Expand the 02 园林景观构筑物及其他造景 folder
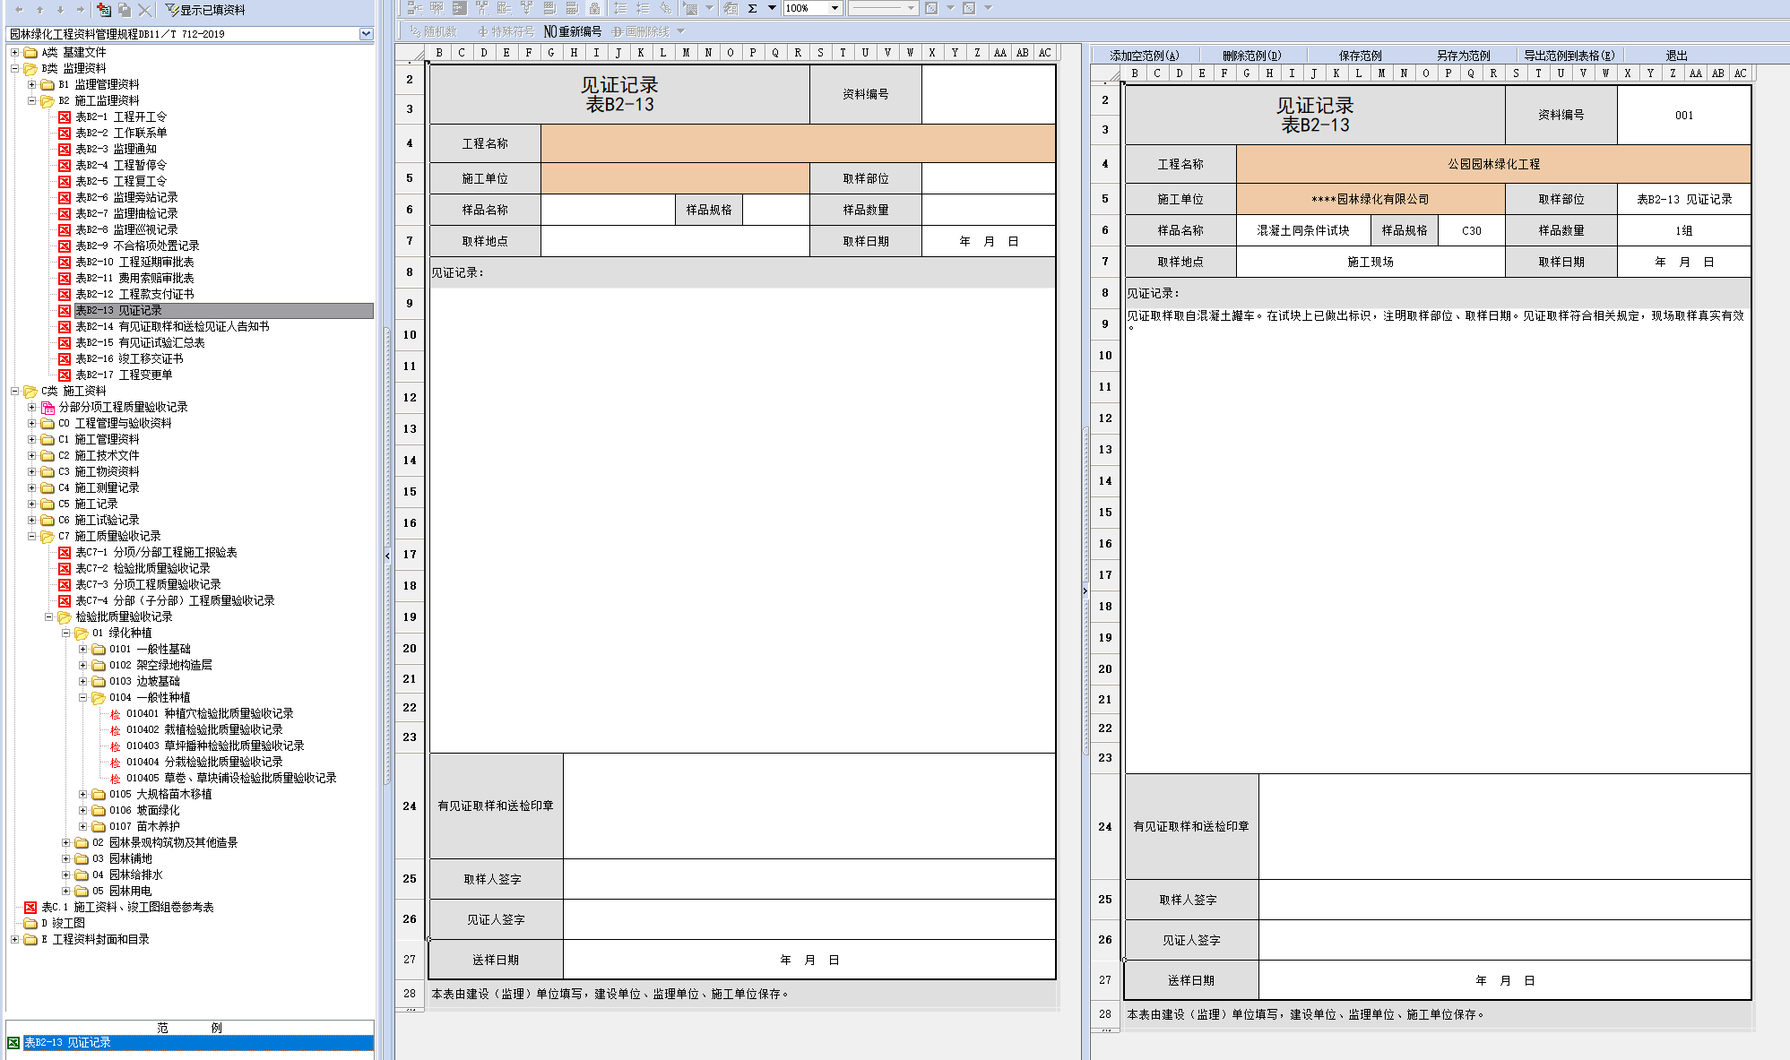This screenshot has height=1060, width=1790. pos(65,842)
